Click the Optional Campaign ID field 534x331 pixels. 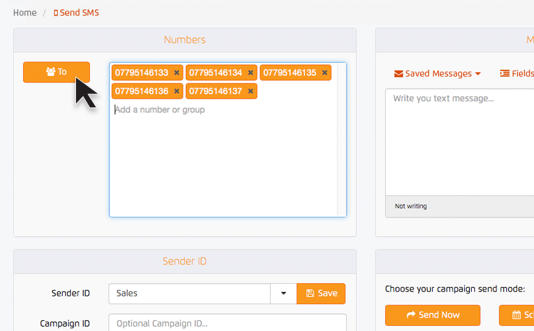coord(227,323)
